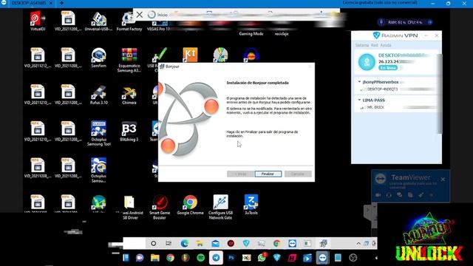Screen dimensions: 473x266
Task: Open Telegram from the taskbar
Action: [x=216, y=258]
